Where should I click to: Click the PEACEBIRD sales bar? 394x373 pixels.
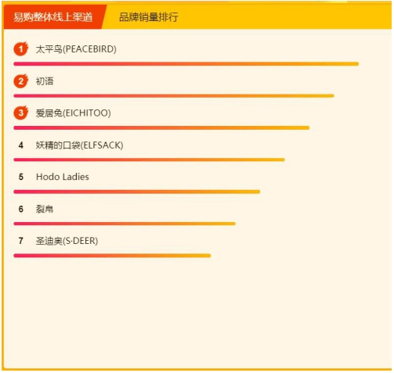[x=186, y=64]
